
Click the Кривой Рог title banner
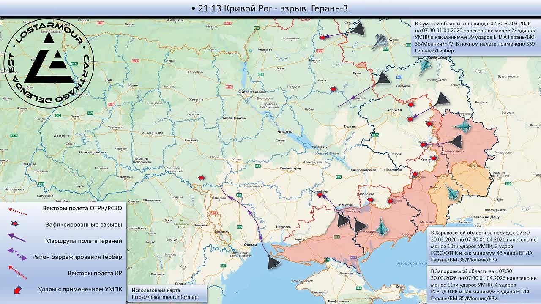[270, 8]
